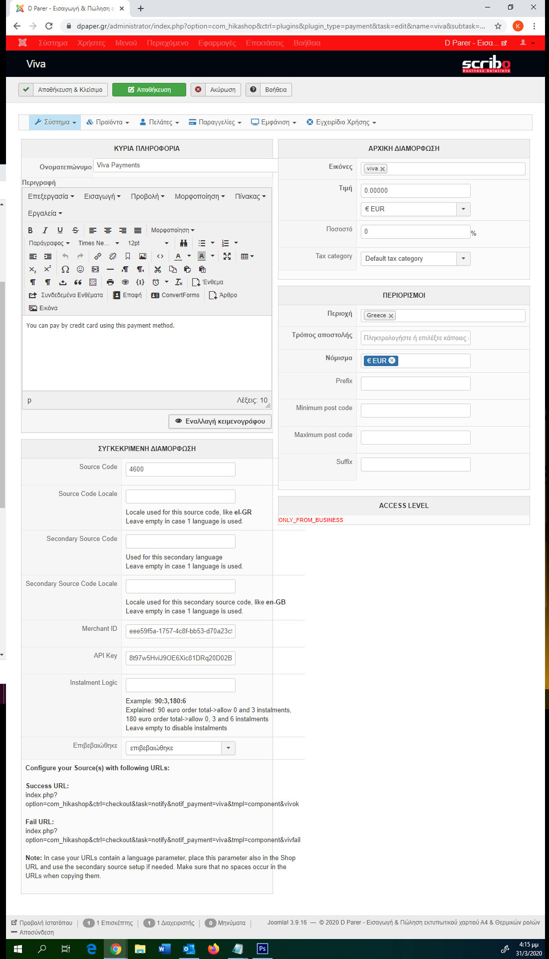Insert a blockquote
The image size is (549, 959).
tap(78, 282)
